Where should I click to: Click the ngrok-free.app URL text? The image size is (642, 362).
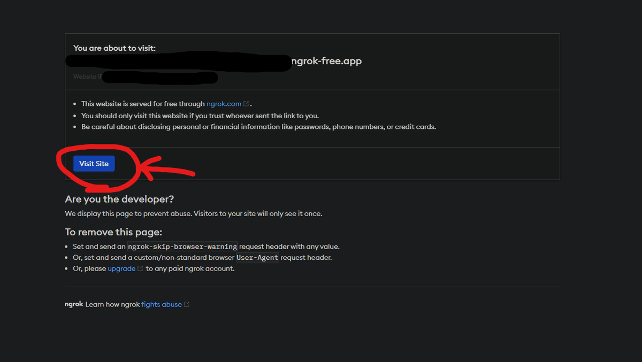tap(326, 61)
